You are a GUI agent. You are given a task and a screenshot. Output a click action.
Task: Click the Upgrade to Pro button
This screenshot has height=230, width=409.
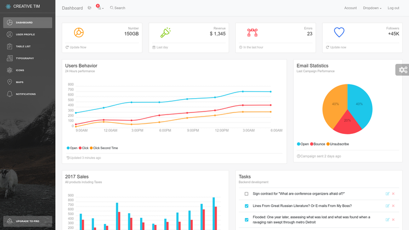point(28,221)
